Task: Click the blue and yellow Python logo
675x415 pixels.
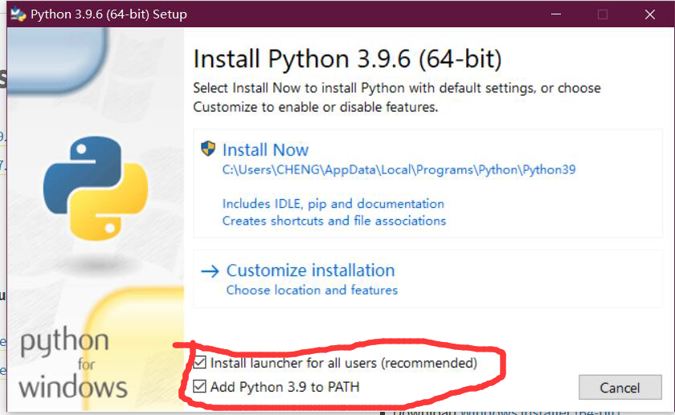Action: (96, 188)
